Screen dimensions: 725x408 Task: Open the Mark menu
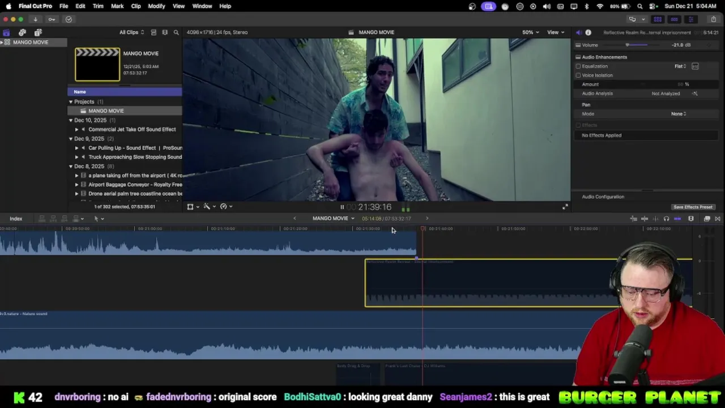pos(117,6)
